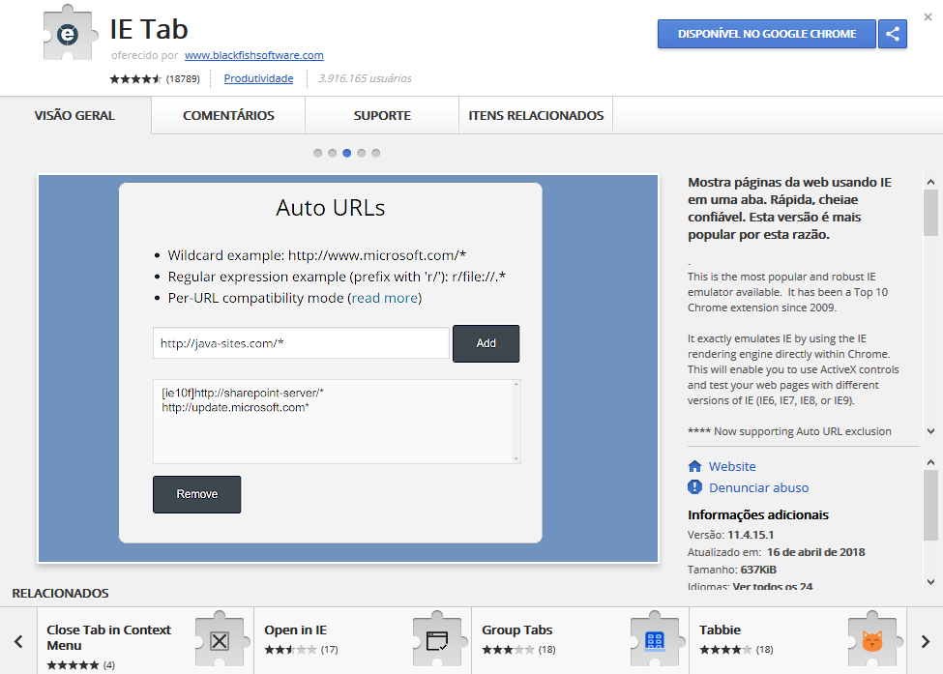
Task: Click the Auto URLs list box
Action: [x=337, y=422]
